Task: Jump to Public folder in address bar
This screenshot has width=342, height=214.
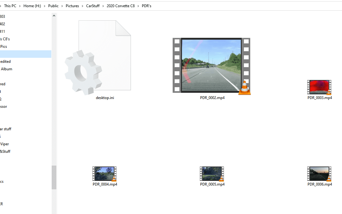Action: coord(53,6)
